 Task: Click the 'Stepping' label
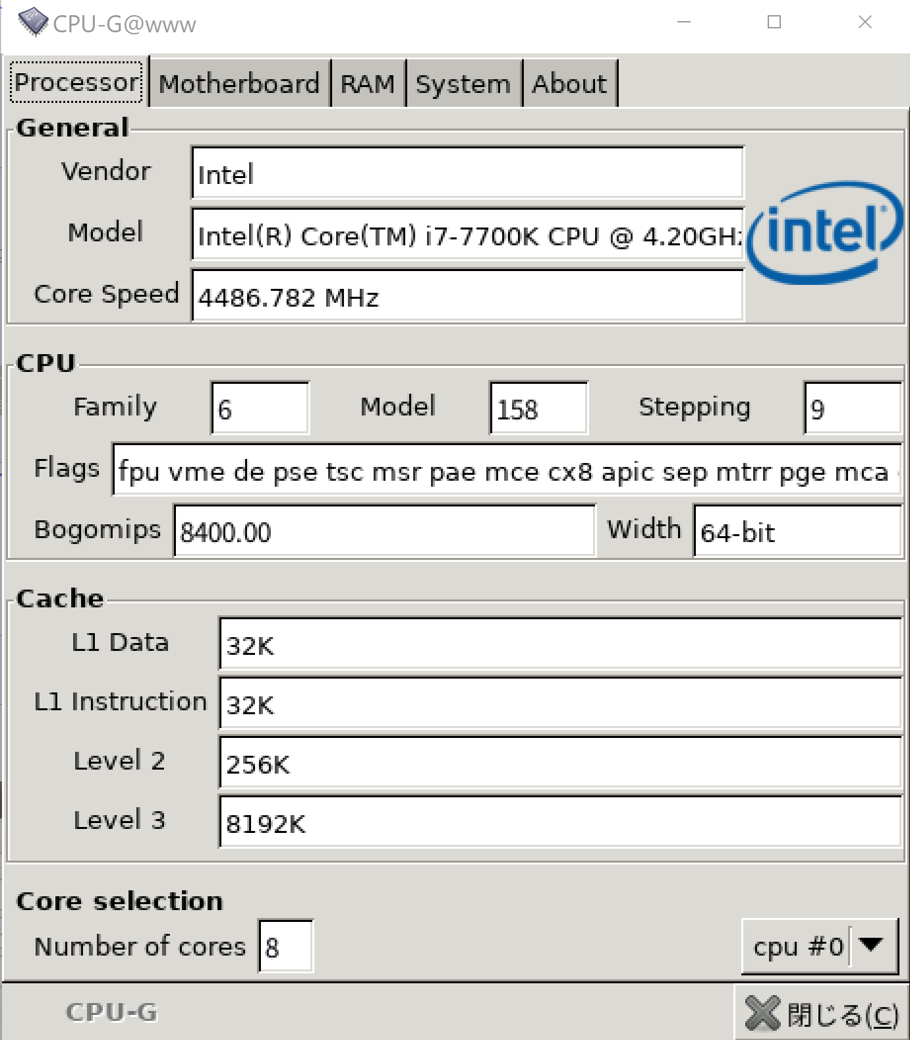pos(695,407)
